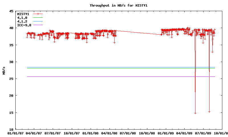
Task: Click the second deep dip point near 15 MB/s in late 2009
Action: (x=209, y=112)
